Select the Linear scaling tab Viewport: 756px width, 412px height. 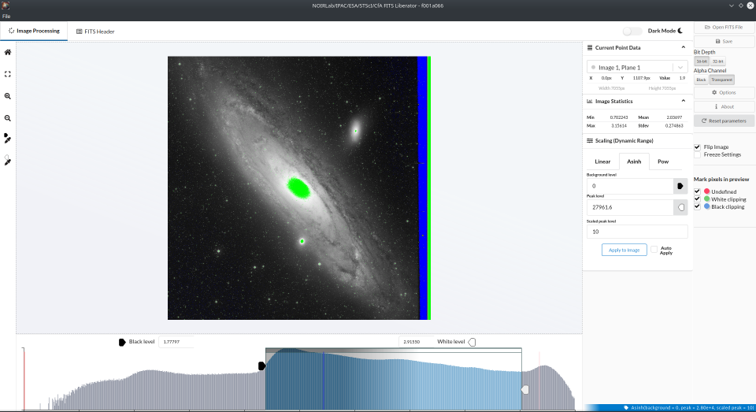click(602, 161)
